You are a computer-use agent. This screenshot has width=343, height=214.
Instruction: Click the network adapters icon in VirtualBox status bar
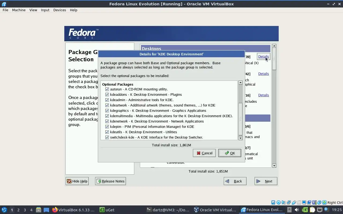289,202
